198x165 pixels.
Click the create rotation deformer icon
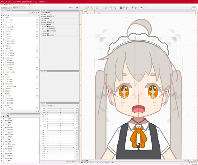[111, 8]
